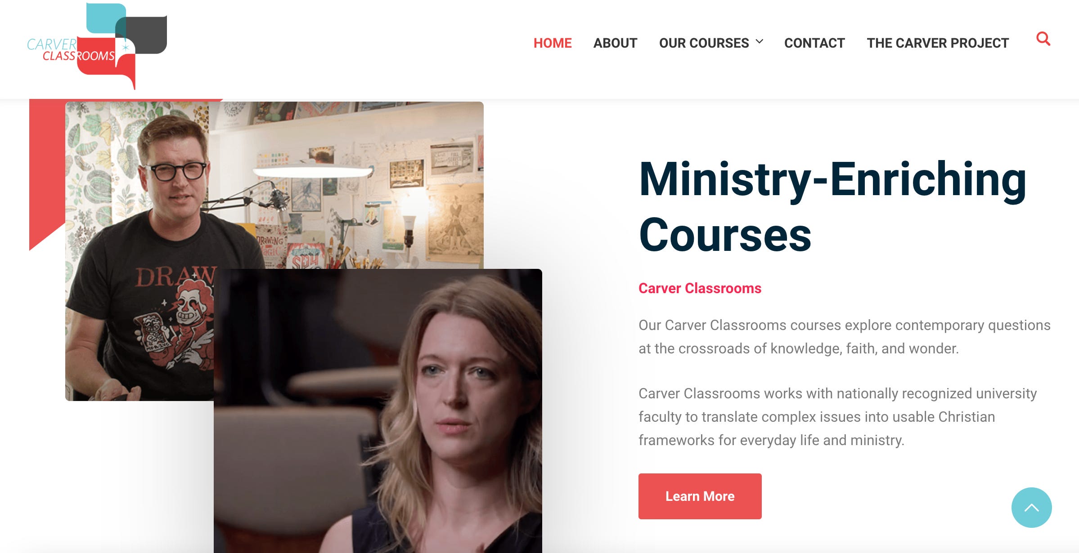The width and height of the screenshot is (1079, 553).
Task: Click the Carver Classrooms logo
Action: [x=97, y=46]
